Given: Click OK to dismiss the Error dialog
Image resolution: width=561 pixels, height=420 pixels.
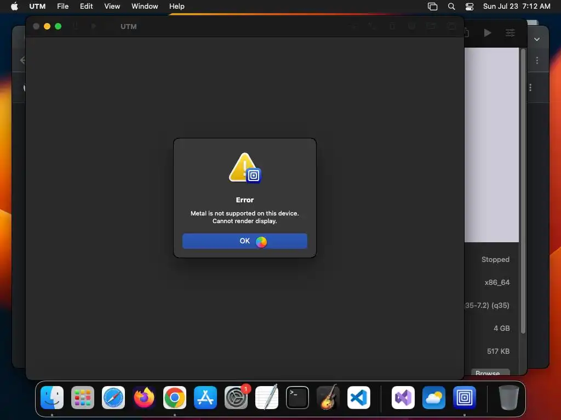Looking at the screenshot, I should 245,241.
